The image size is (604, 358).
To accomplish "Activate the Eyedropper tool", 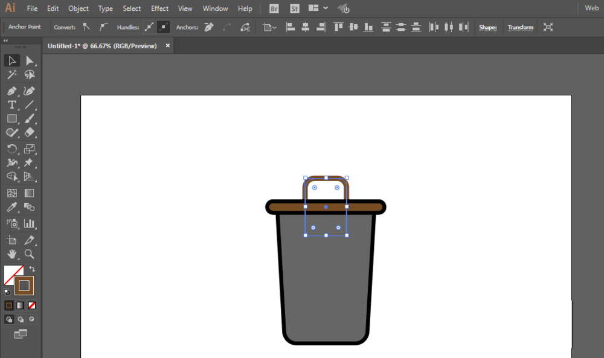I will [11, 208].
